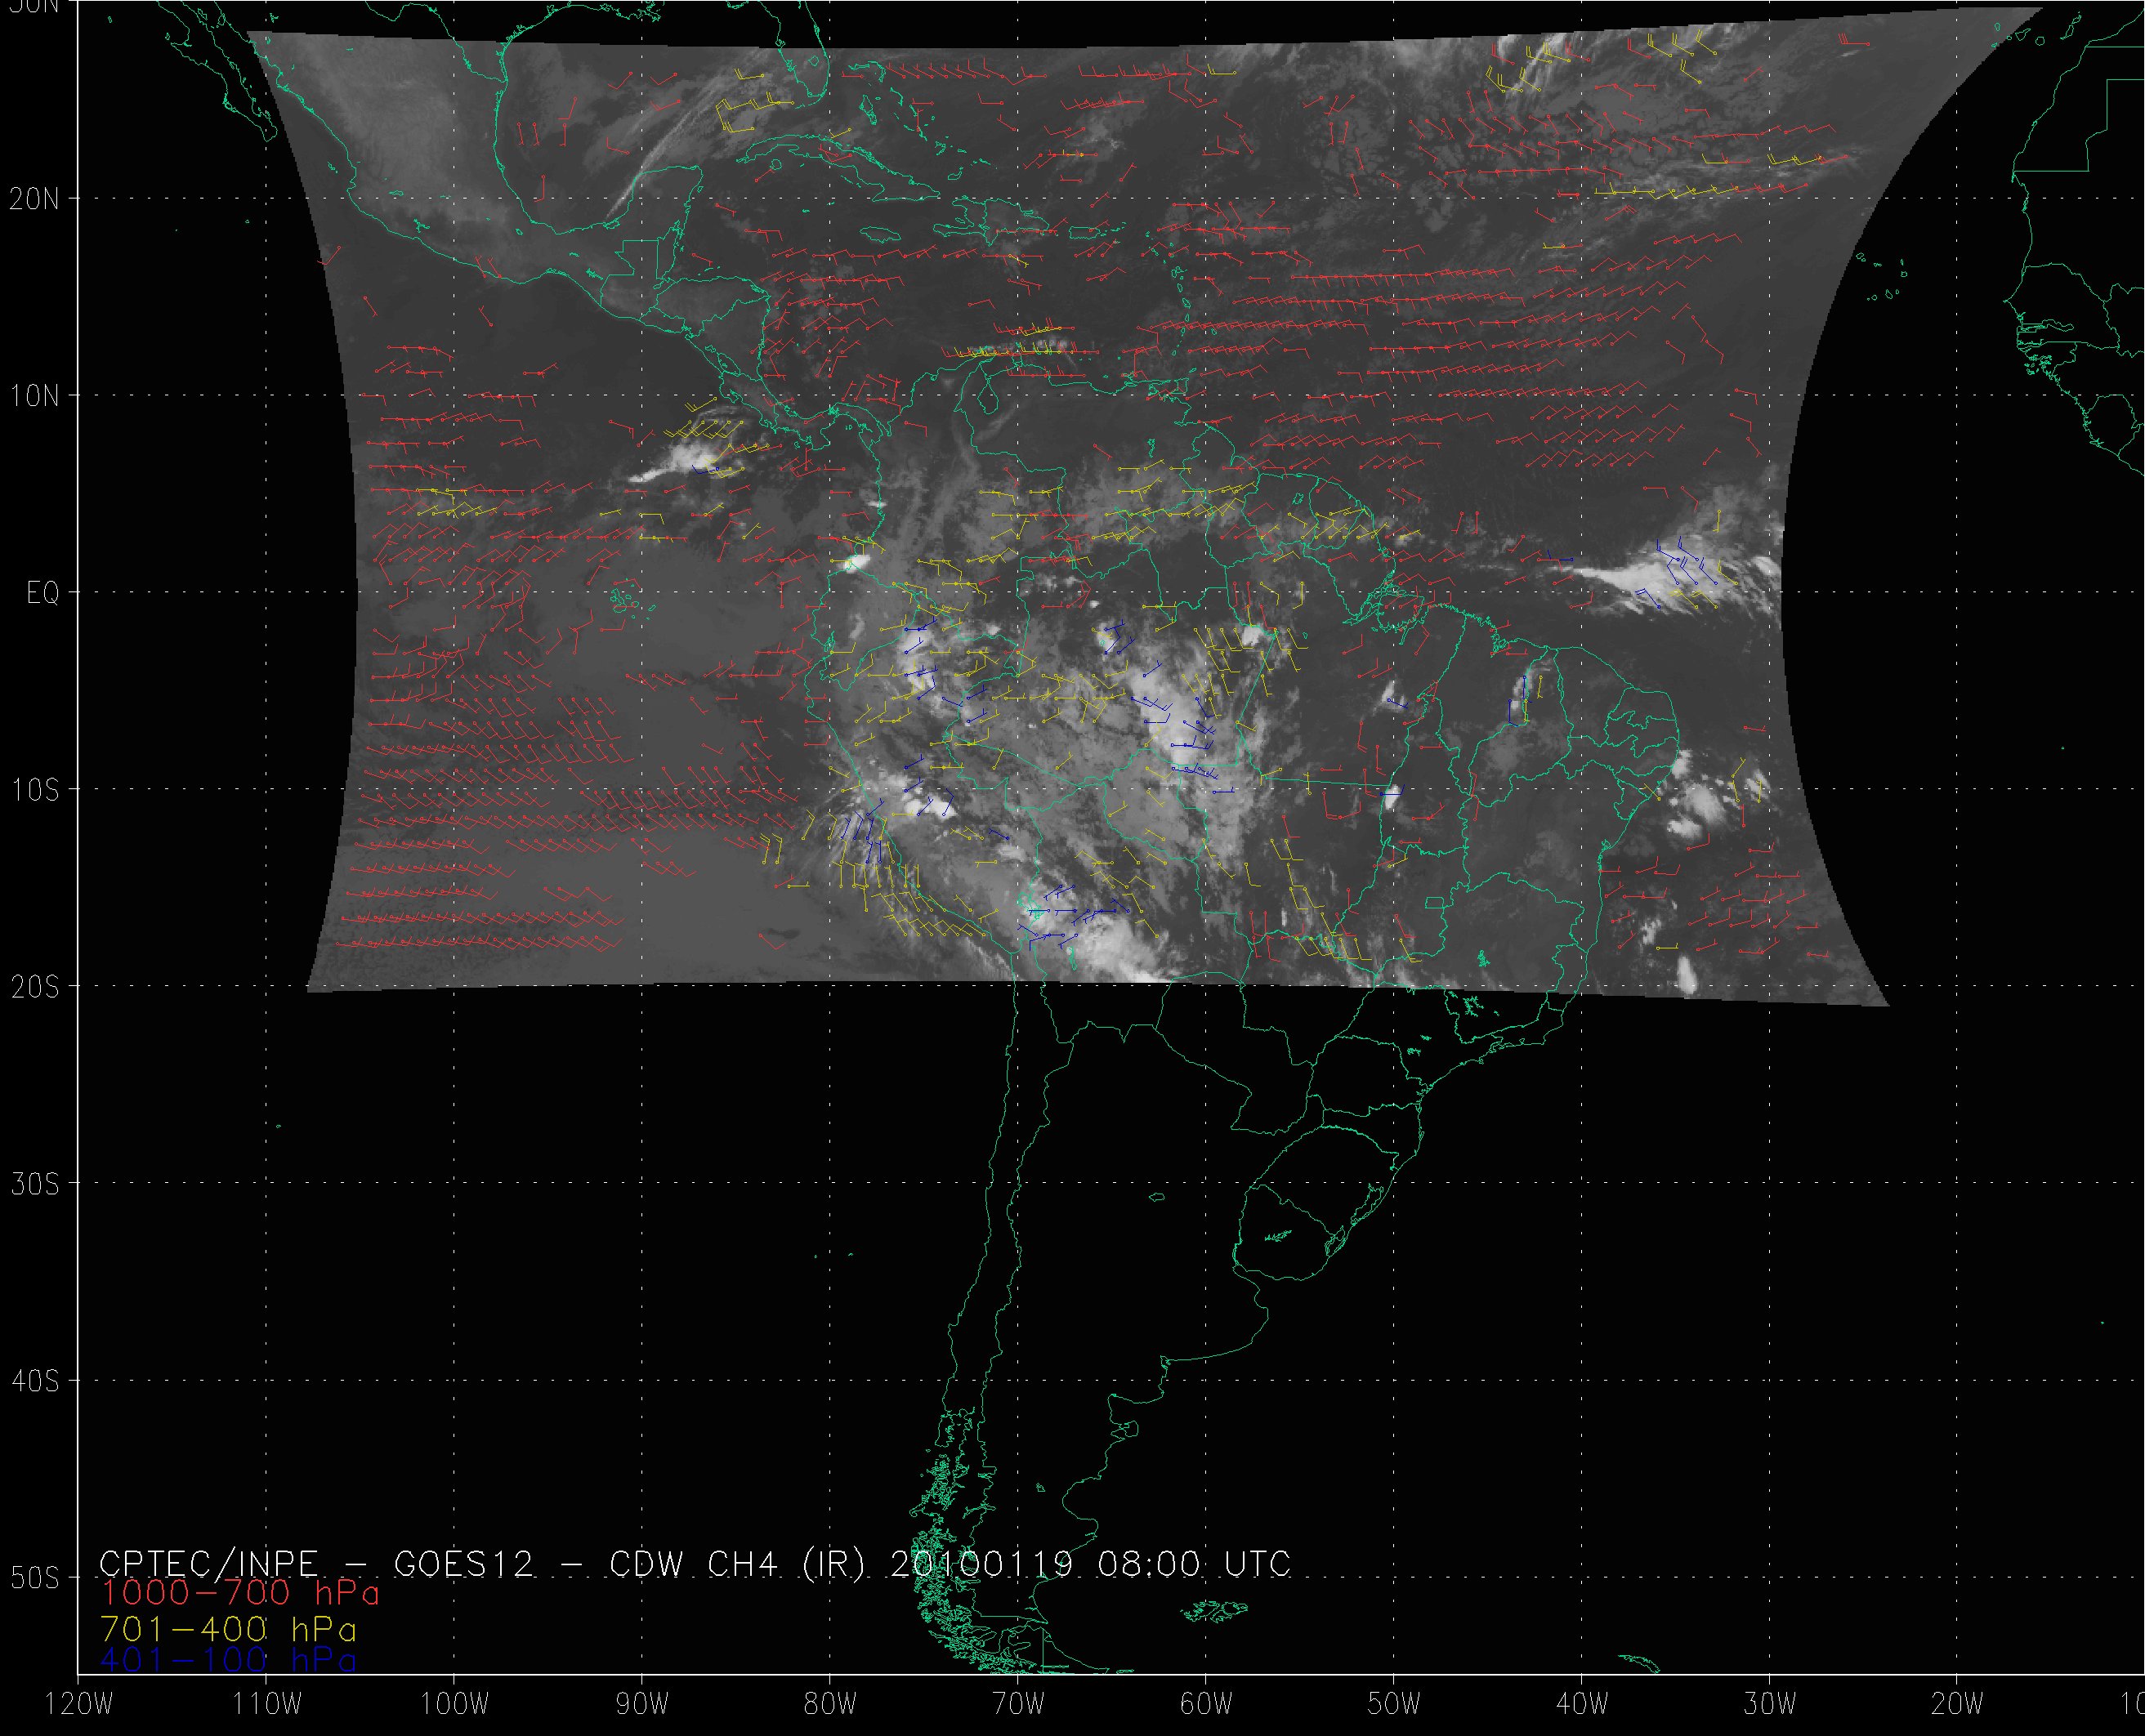
Task: Click the 10N latitude axis label
Action: tap(34, 396)
